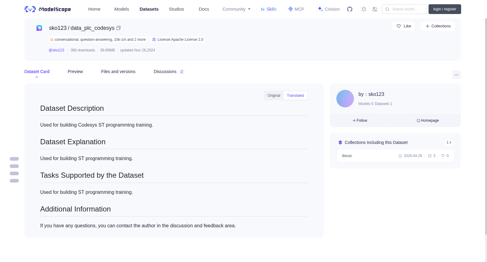This screenshot has height=262, width=487.
Task: Open the Studios menu item
Action: point(177,9)
